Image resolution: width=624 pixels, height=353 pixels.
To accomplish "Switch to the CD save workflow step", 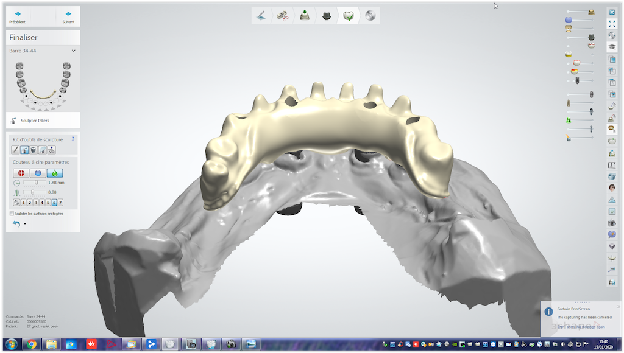I will (369, 16).
